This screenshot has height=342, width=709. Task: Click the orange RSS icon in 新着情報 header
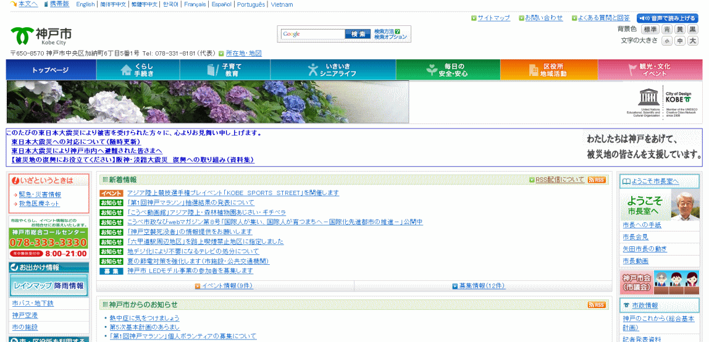pos(597,180)
